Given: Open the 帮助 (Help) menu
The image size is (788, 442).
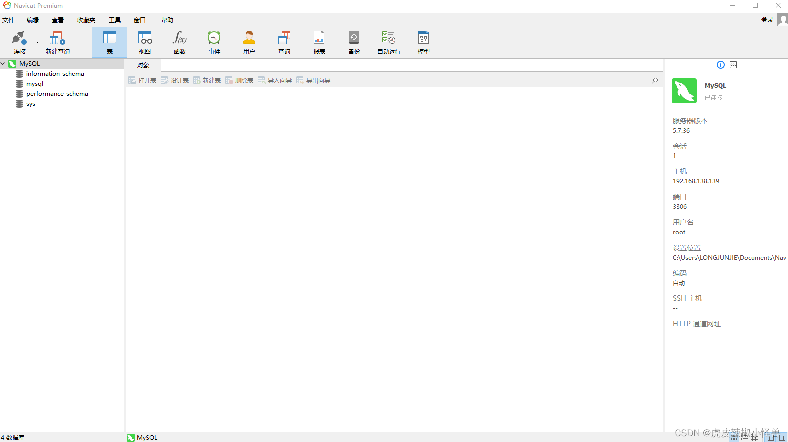Looking at the screenshot, I should point(167,20).
